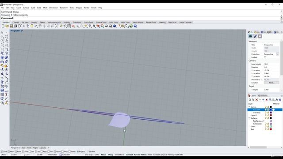Move layer down with the down arrow

coord(264,100)
